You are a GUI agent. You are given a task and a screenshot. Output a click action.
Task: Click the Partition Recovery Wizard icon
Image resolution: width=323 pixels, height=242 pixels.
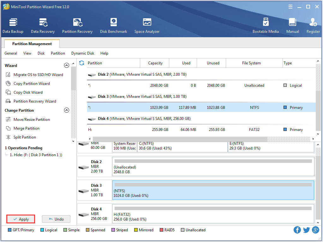point(8,101)
